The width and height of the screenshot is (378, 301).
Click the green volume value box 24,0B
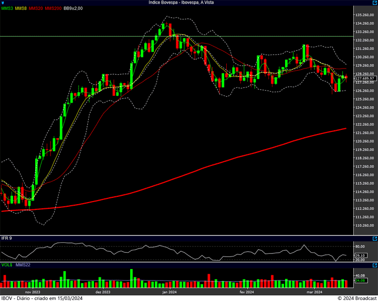point(360,281)
